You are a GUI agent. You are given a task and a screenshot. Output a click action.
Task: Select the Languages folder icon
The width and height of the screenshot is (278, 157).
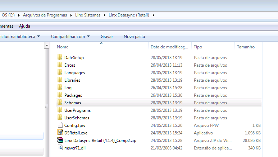[x=60, y=72]
